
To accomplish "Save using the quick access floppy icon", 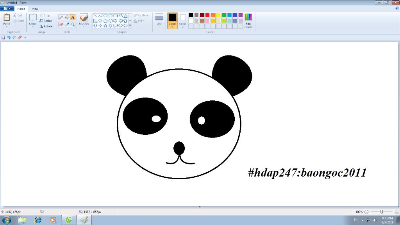I will click(3, 37).
